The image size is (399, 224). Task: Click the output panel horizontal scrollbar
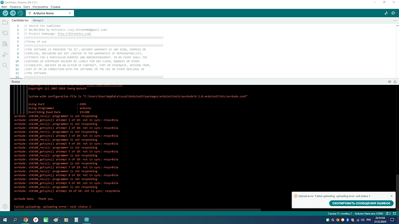(x=137, y=210)
